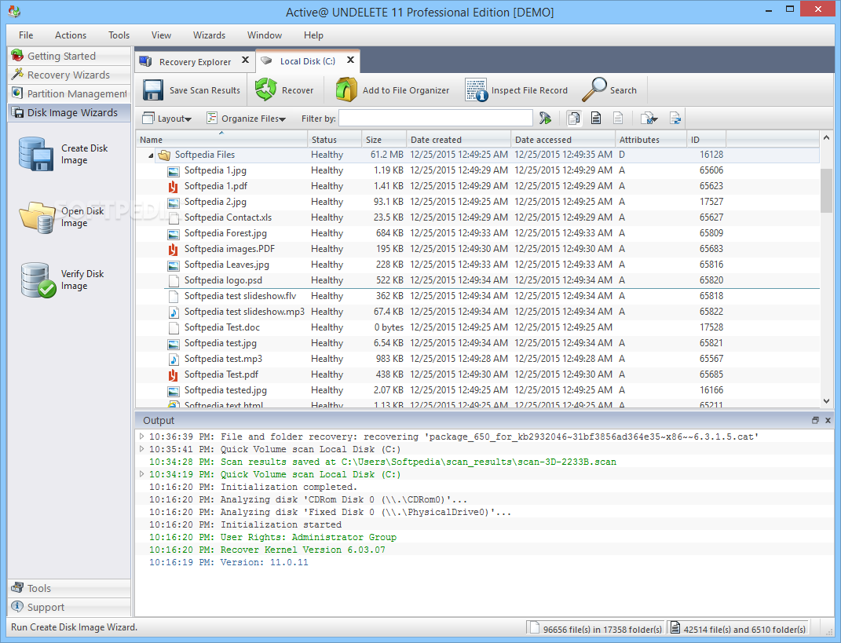Click the status bar file count page icon
The image size is (841, 643).
click(x=533, y=627)
